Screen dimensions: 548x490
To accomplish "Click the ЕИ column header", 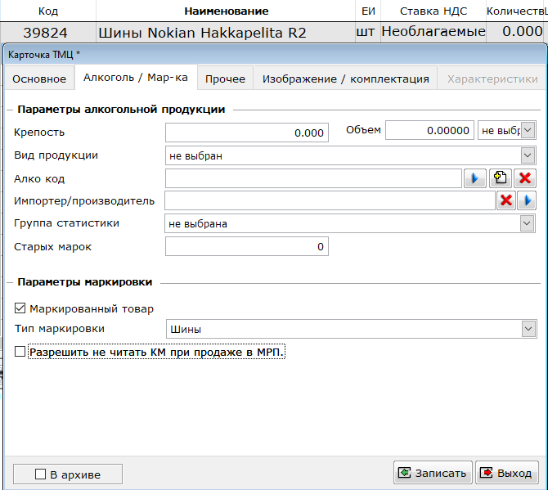I will [368, 11].
